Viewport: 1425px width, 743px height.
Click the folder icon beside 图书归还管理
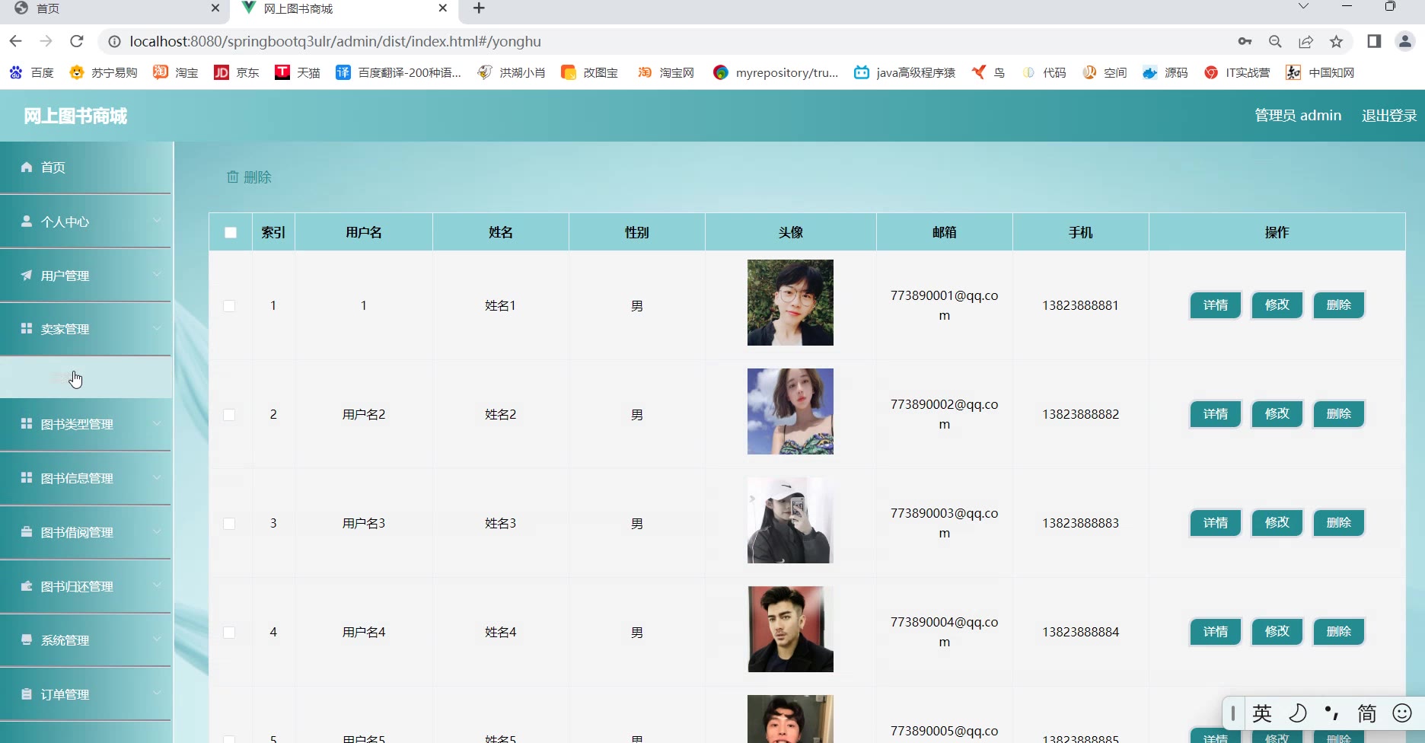pyautogui.click(x=27, y=585)
